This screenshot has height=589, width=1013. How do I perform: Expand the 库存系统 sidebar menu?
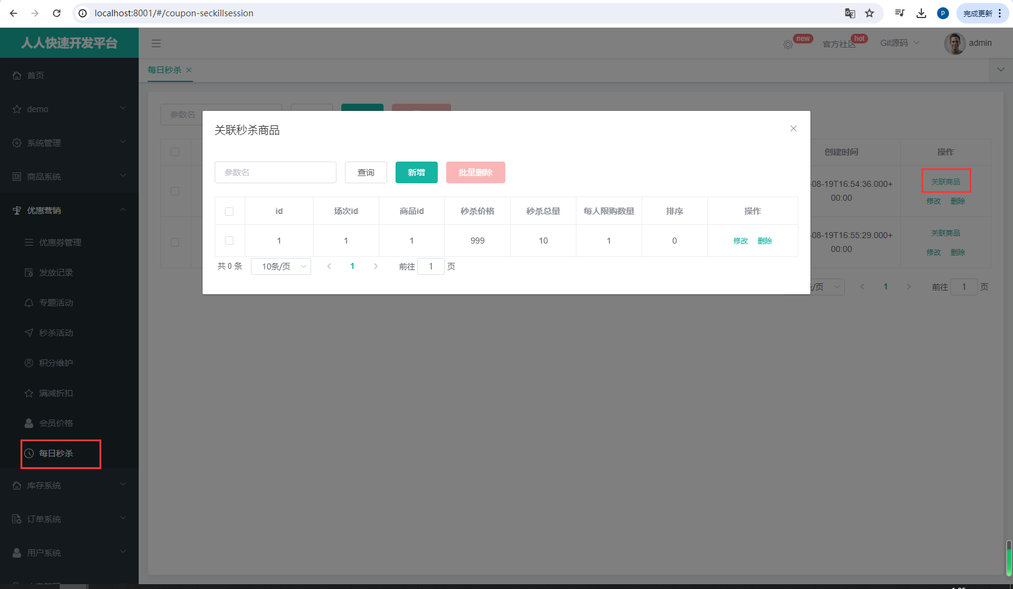coord(69,485)
